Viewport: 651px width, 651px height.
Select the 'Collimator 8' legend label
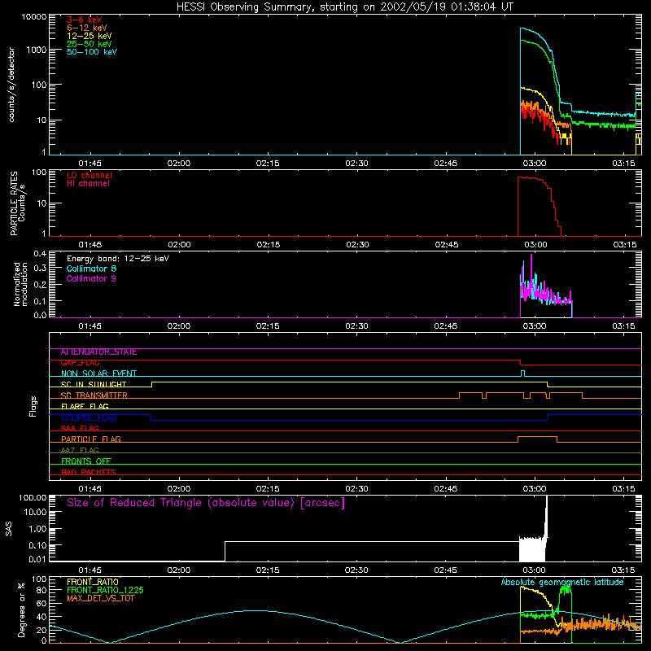pos(91,269)
